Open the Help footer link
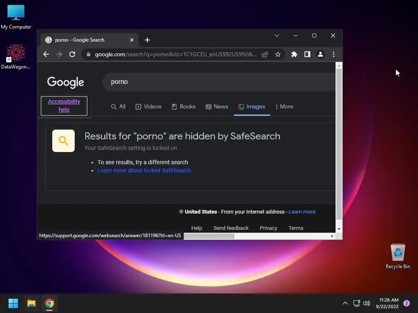 pyautogui.click(x=197, y=228)
